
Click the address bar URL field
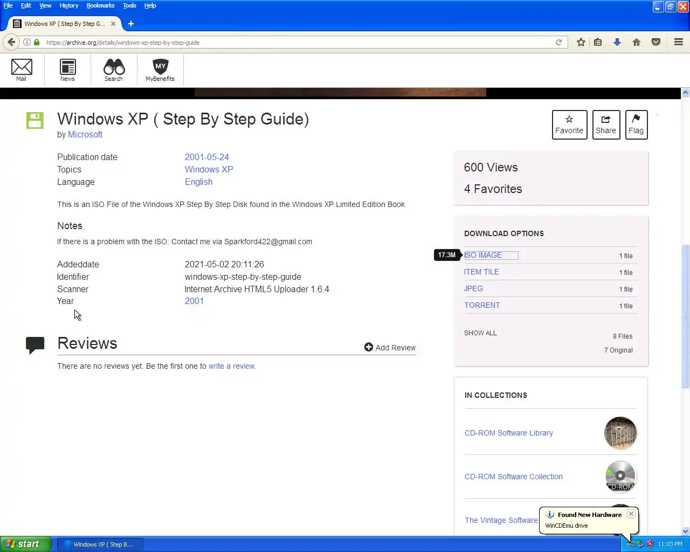pyautogui.click(x=296, y=42)
